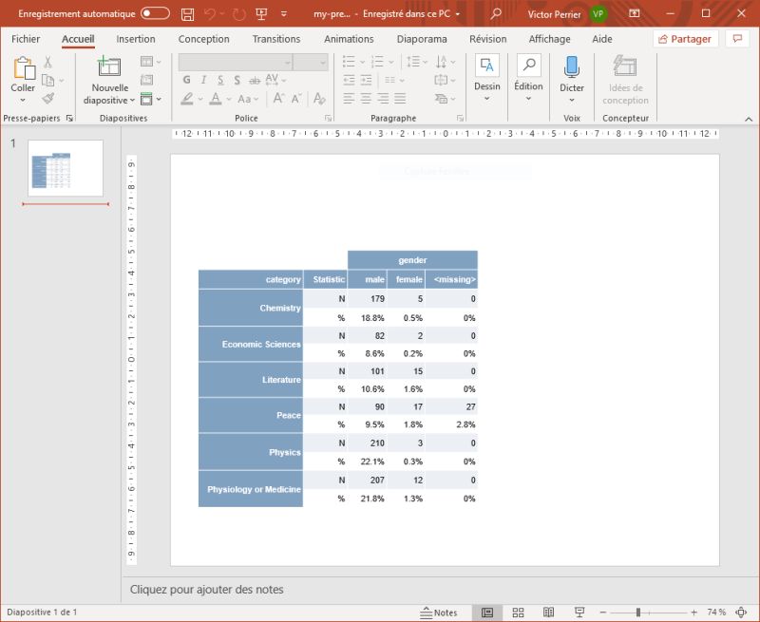The width and height of the screenshot is (760, 622).
Task: Open the Dessin drawing group
Action: [x=487, y=79]
